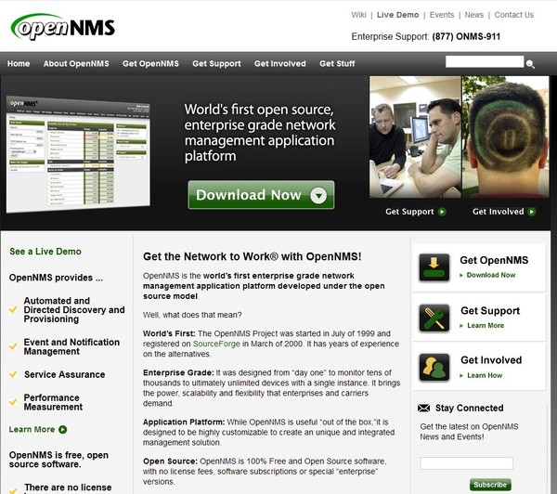Click the newsletter email input field
The width and height of the screenshot is (557, 494).
[x=466, y=463]
